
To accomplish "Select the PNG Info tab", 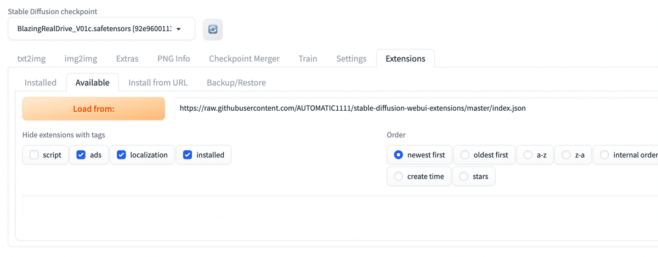I will click(x=173, y=59).
